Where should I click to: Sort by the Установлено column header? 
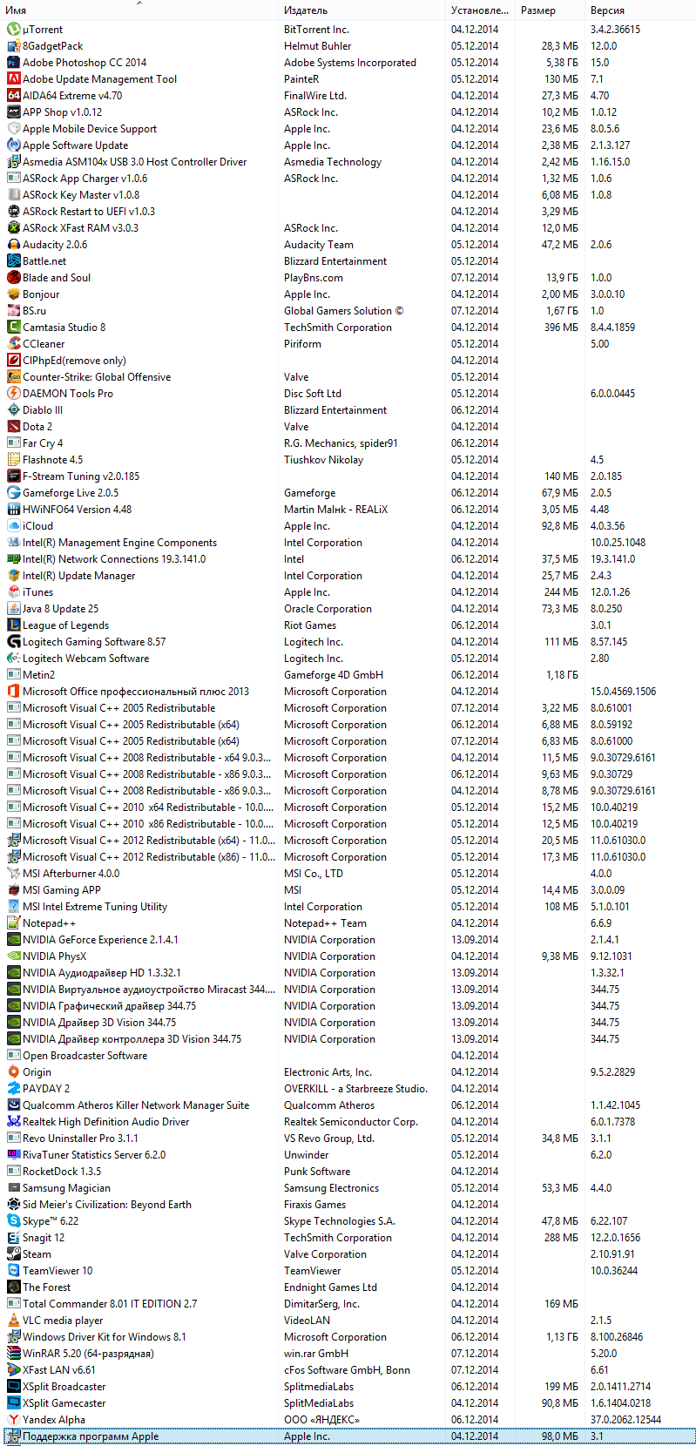(480, 10)
